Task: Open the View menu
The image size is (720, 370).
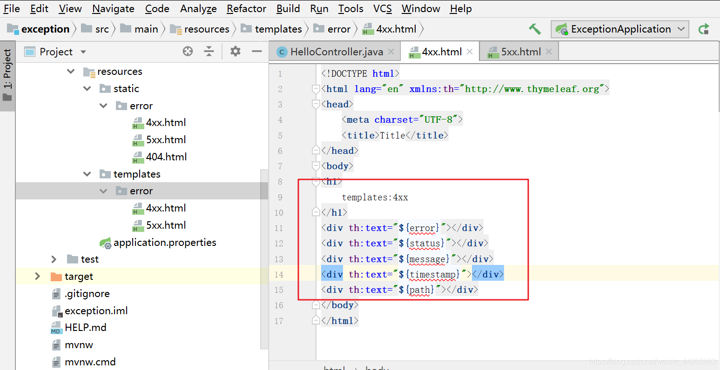Action: click(x=70, y=8)
